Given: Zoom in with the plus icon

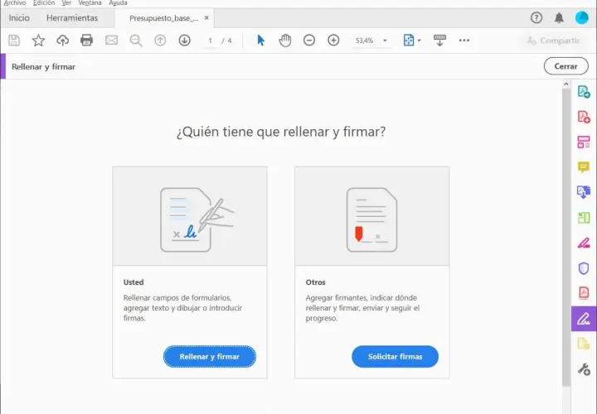Looking at the screenshot, I should 333,41.
